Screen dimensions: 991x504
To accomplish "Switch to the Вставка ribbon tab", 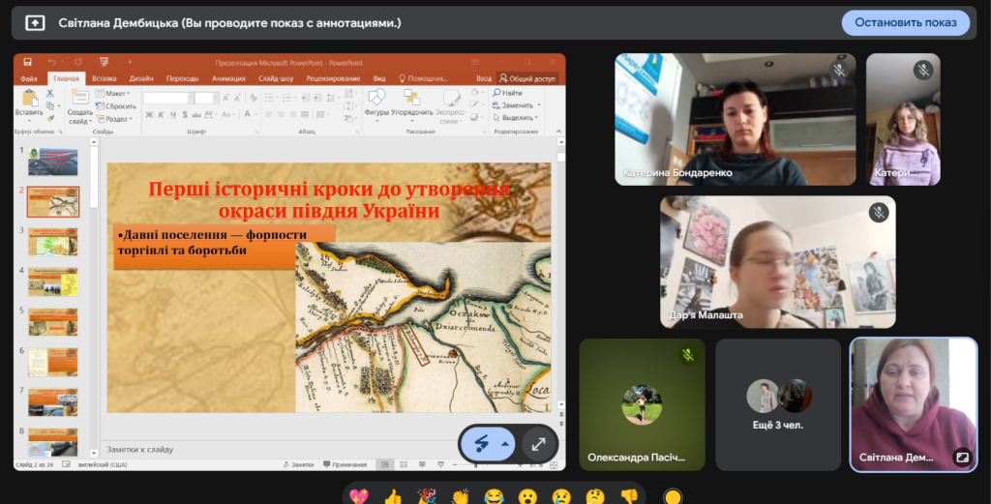I will click(x=105, y=78).
